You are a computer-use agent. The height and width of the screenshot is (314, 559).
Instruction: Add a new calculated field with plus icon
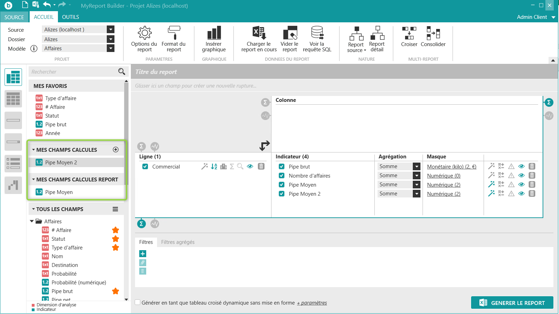coord(116,150)
